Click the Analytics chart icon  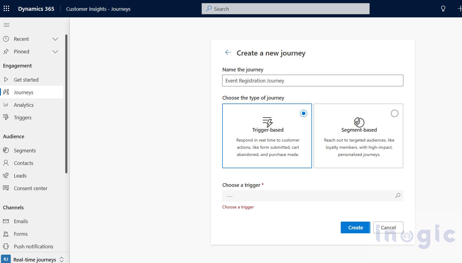tap(6, 105)
